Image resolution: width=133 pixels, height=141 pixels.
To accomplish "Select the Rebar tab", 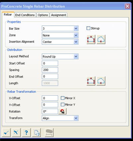I will point(8,15).
